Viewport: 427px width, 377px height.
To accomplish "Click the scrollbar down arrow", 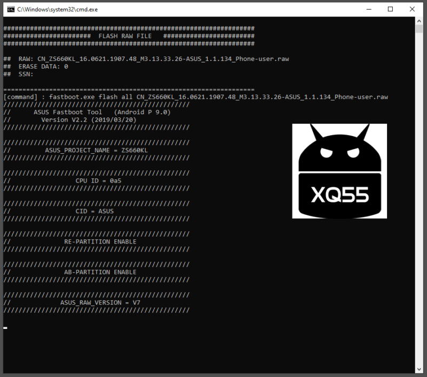I will [420, 369].
